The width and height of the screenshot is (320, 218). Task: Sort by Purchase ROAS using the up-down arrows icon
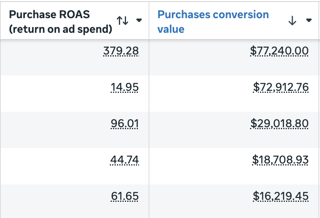pyautogui.click(x=122, y=21)
